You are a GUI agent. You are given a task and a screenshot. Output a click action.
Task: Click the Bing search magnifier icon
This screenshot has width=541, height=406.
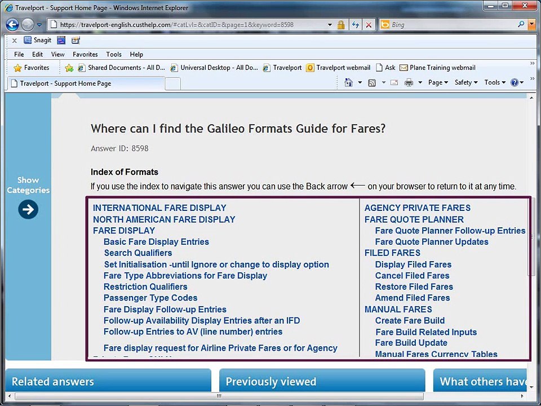[521, 24]
